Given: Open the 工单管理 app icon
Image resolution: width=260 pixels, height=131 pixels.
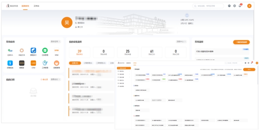Looking at the screenshot, I should tap(45, 63).
